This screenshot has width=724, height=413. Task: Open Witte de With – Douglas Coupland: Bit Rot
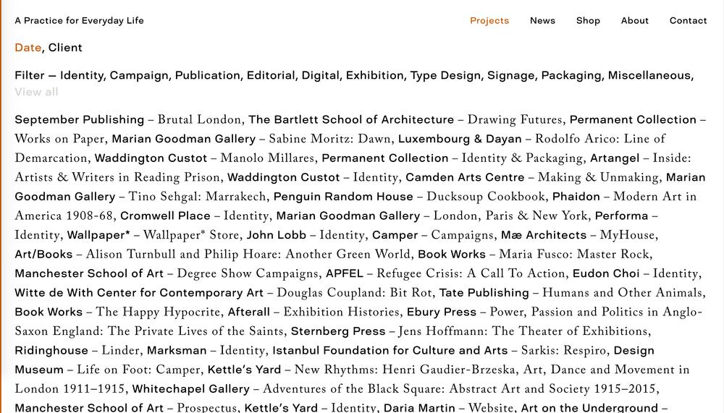pyautogui.click(x=222, y=293)
